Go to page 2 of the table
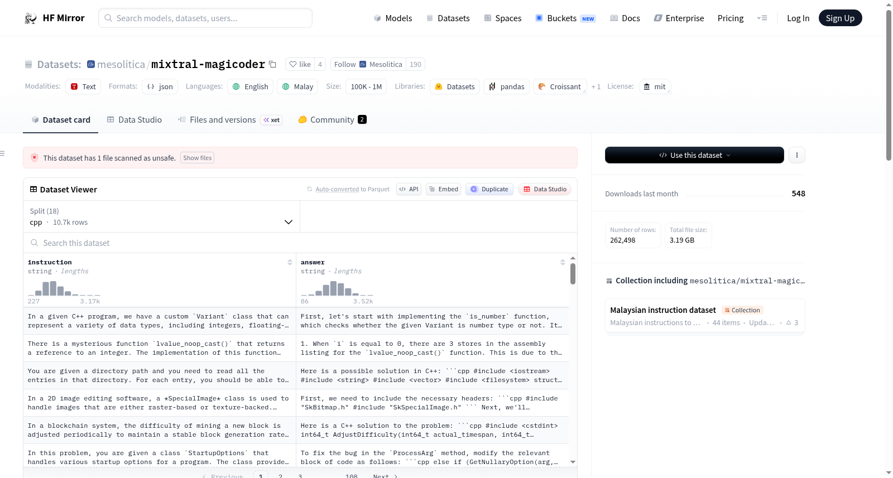 tap(280, 476)
